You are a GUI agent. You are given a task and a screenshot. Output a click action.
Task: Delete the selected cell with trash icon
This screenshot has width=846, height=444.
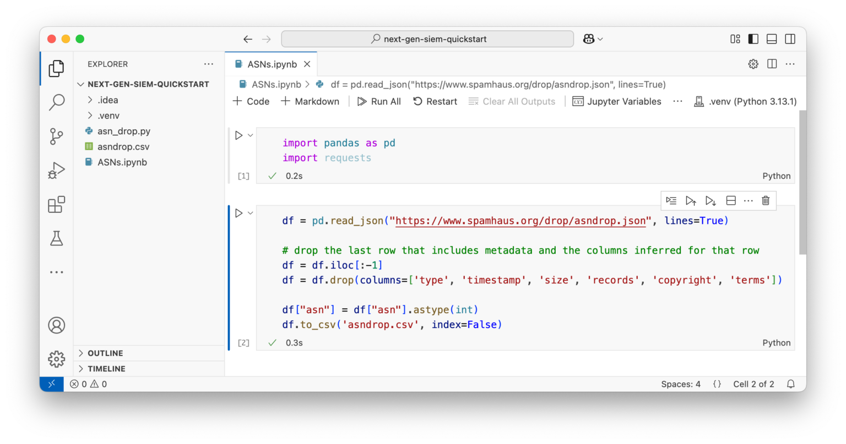(x=766, y=201)
